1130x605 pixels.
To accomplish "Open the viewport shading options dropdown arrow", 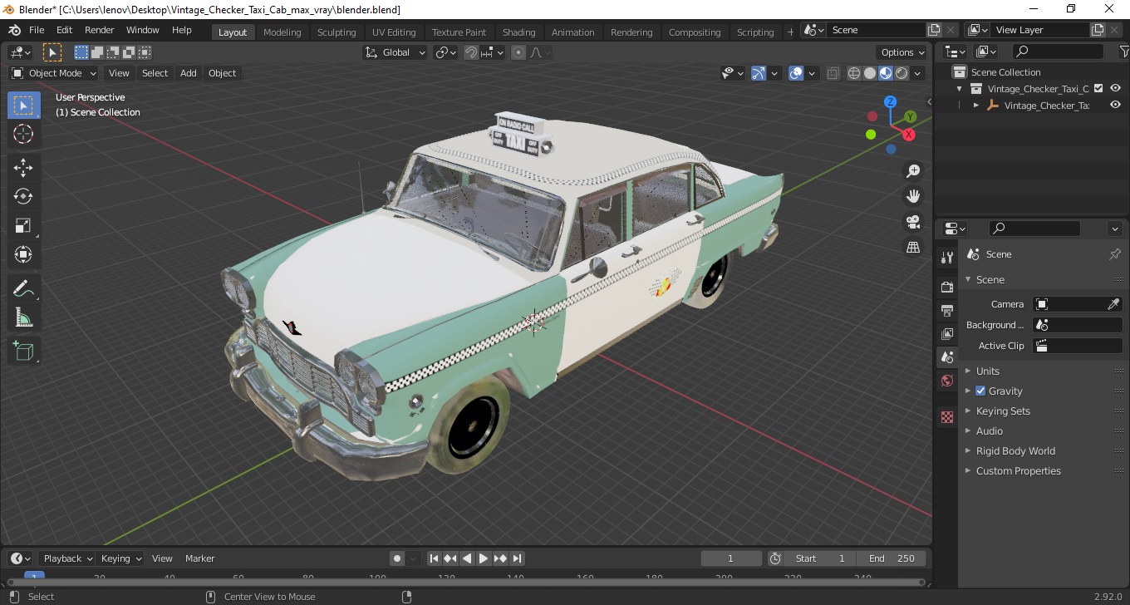I will point(918,73).
